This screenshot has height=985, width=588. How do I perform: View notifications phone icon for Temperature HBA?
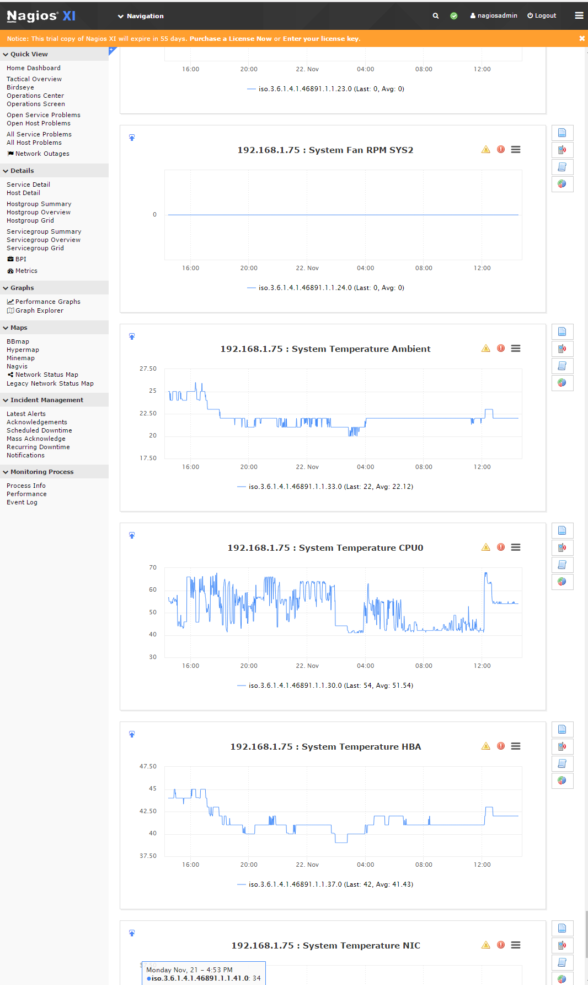[x=562, y=746]
